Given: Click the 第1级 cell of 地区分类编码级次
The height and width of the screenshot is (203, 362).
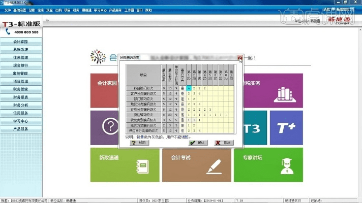Looking at the screenshot, I should pos(189,104).
